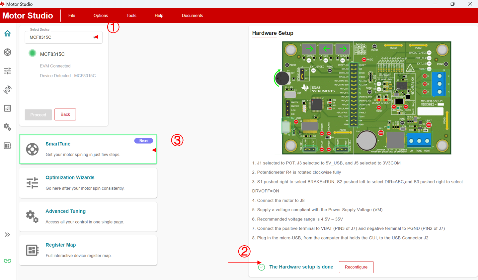Click the hardware setup done checkmark

(262, 267)
